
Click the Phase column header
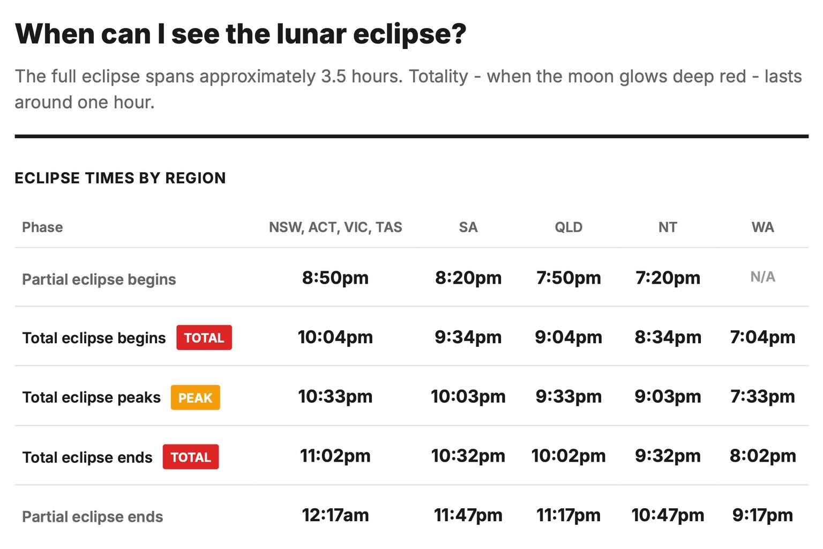click(42, 227)
